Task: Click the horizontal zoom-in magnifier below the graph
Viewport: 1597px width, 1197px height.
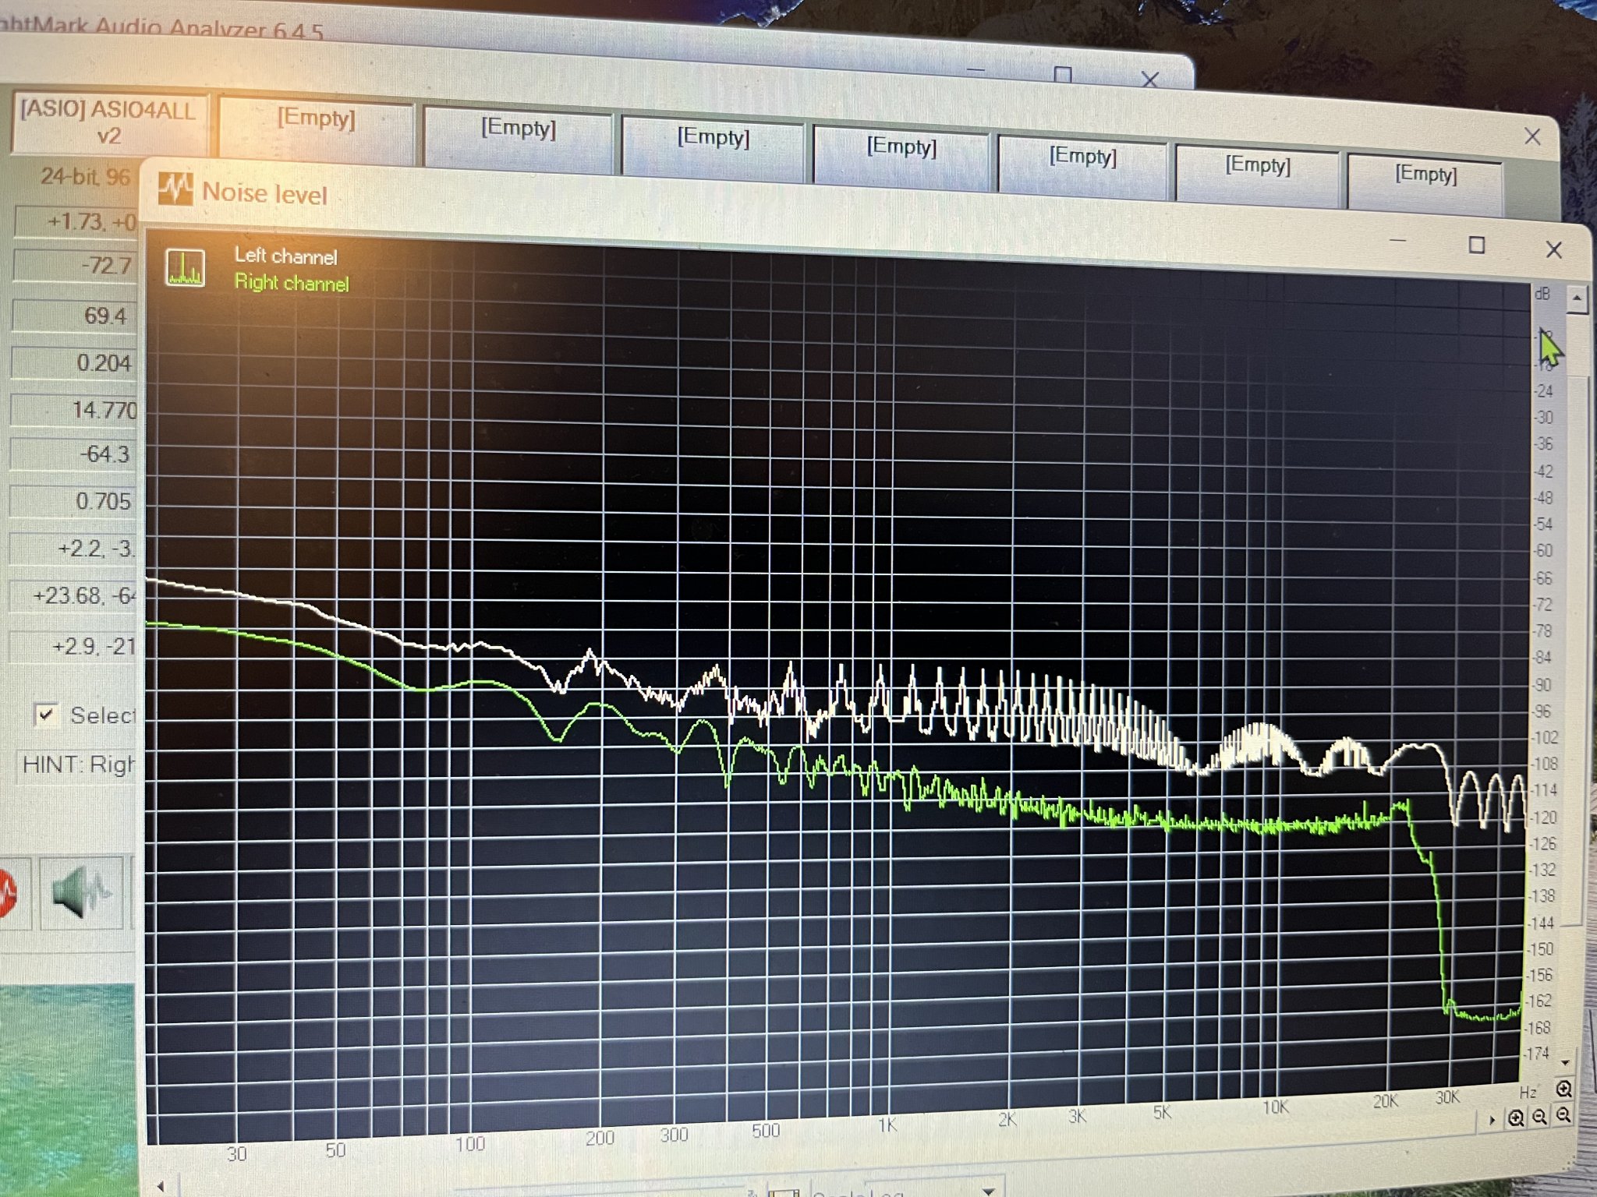Action: coord(1515,1118)
